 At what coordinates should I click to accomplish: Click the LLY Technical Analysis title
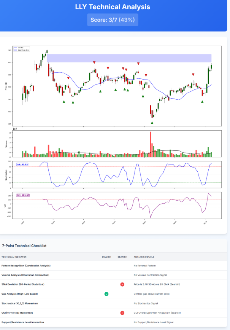[113, 7]
